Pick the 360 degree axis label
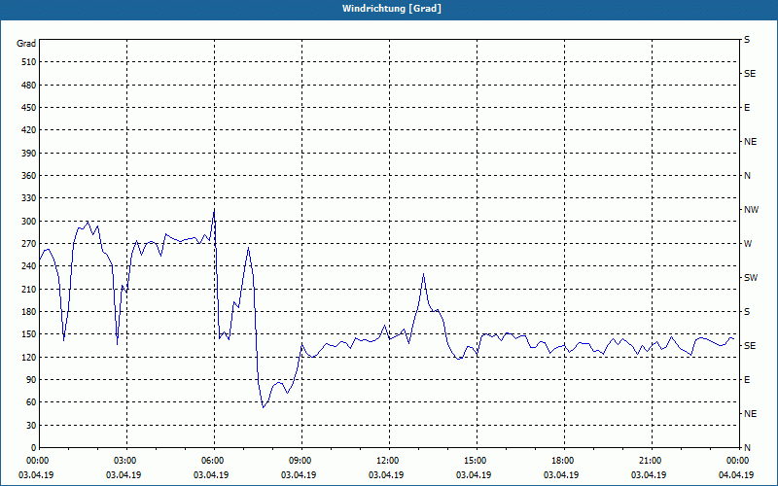 click(29, 176)
